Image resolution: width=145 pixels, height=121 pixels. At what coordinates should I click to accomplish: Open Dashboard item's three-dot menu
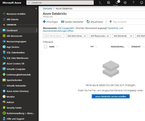tap(37, 30)
